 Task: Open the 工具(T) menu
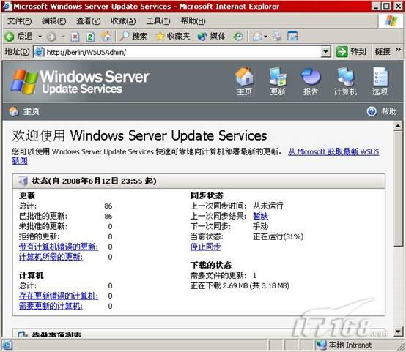coord(158,21)
